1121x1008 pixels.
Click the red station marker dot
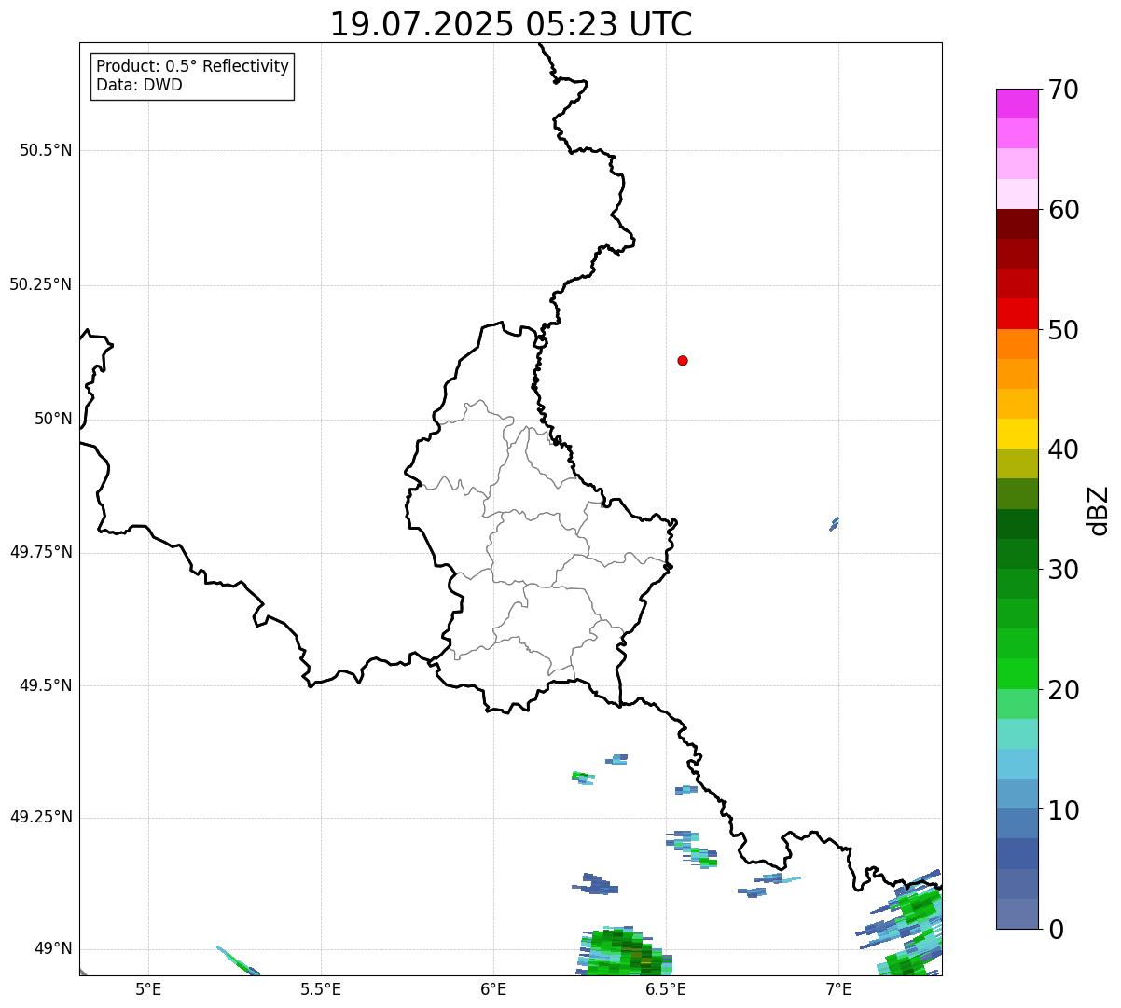click(x=683, y=360)
